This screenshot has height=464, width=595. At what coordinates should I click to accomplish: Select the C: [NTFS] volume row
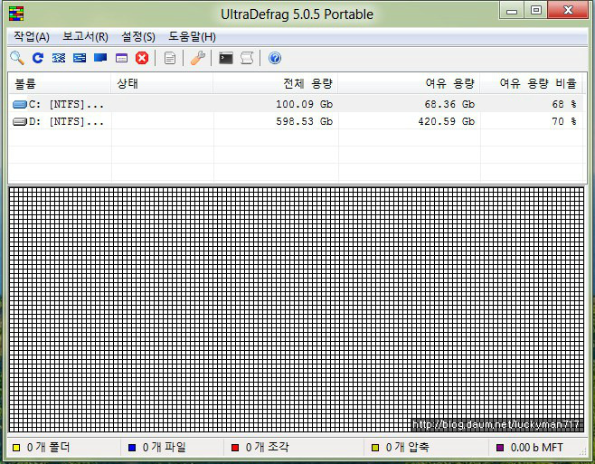coord(296,104)
